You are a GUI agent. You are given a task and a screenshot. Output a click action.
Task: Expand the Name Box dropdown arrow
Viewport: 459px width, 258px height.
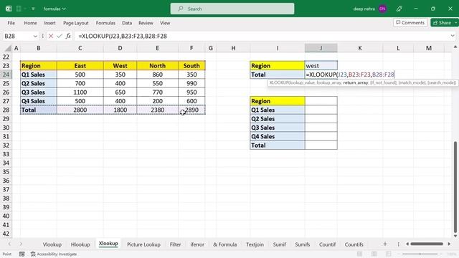(35, 37)
